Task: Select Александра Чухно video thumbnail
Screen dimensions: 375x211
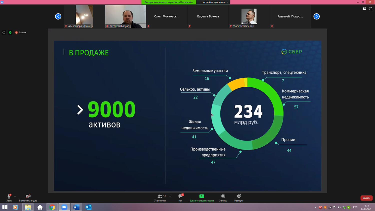Action: coord(84,16)
